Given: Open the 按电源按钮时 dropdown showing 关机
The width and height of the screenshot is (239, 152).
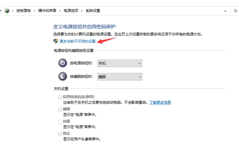Looking at the screenshot, I should tap(120, 63).
